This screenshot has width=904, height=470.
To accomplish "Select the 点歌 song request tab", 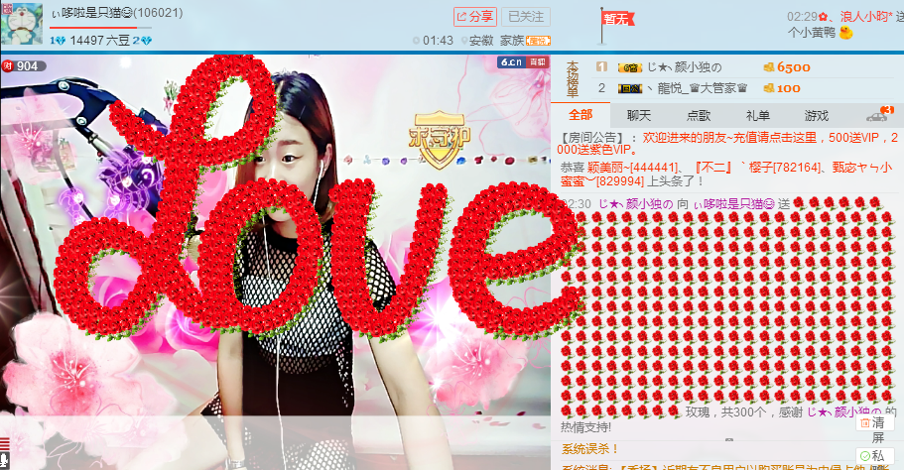I will [x=699, y=115].
